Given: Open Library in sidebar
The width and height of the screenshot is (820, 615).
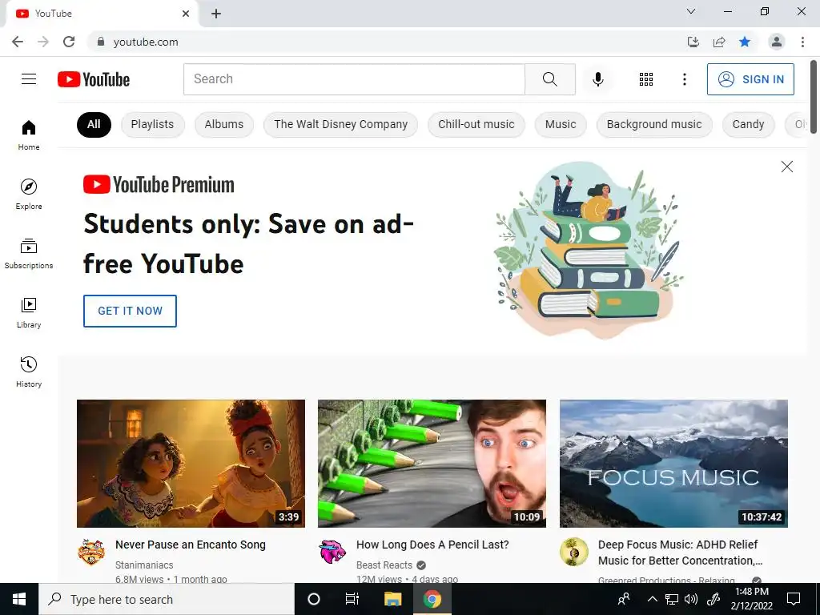Looking at the screenshot, I should coord(29,313).
